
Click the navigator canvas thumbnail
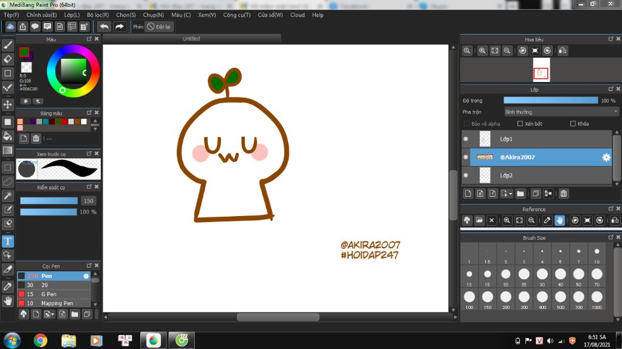coord(541,69)
